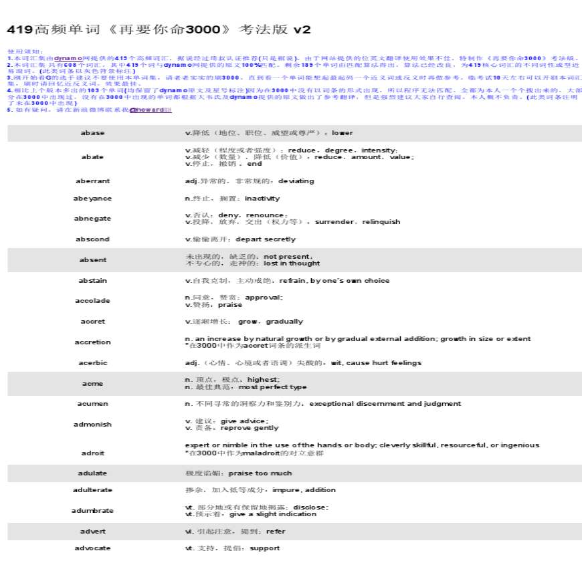
Task: Select the 'adulate' entry
Action: (93, 473)
